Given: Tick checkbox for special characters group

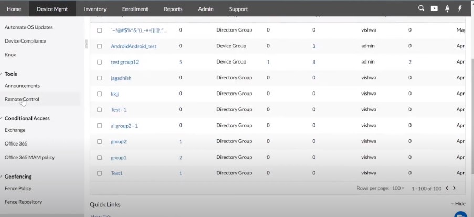Looking at the screenshot, I should (x=99, y=30).
